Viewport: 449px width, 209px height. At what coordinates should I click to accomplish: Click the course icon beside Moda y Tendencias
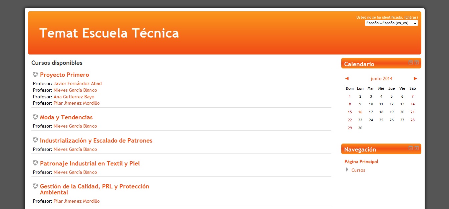click(x=36, y=117)
